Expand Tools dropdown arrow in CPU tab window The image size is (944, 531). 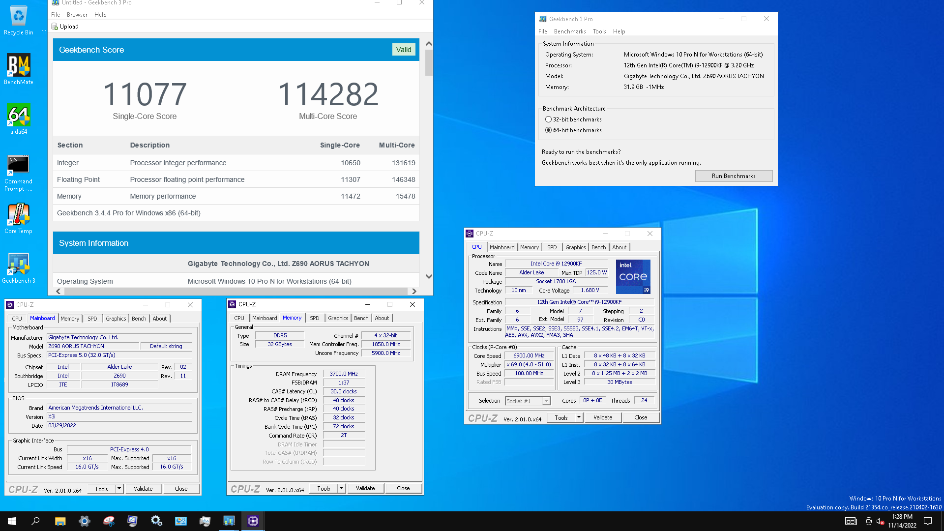click(x=579, y=417)
